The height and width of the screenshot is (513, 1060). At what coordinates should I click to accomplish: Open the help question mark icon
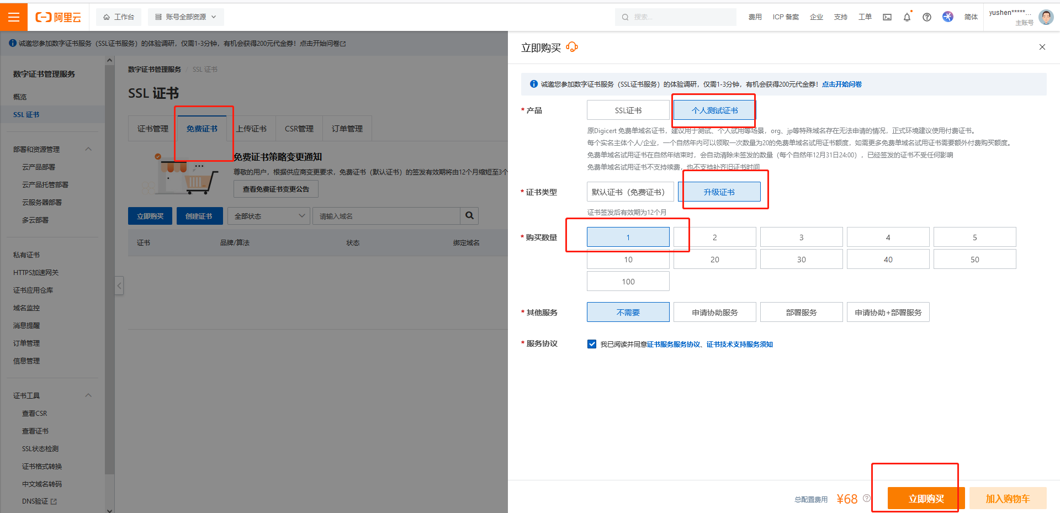927,17
